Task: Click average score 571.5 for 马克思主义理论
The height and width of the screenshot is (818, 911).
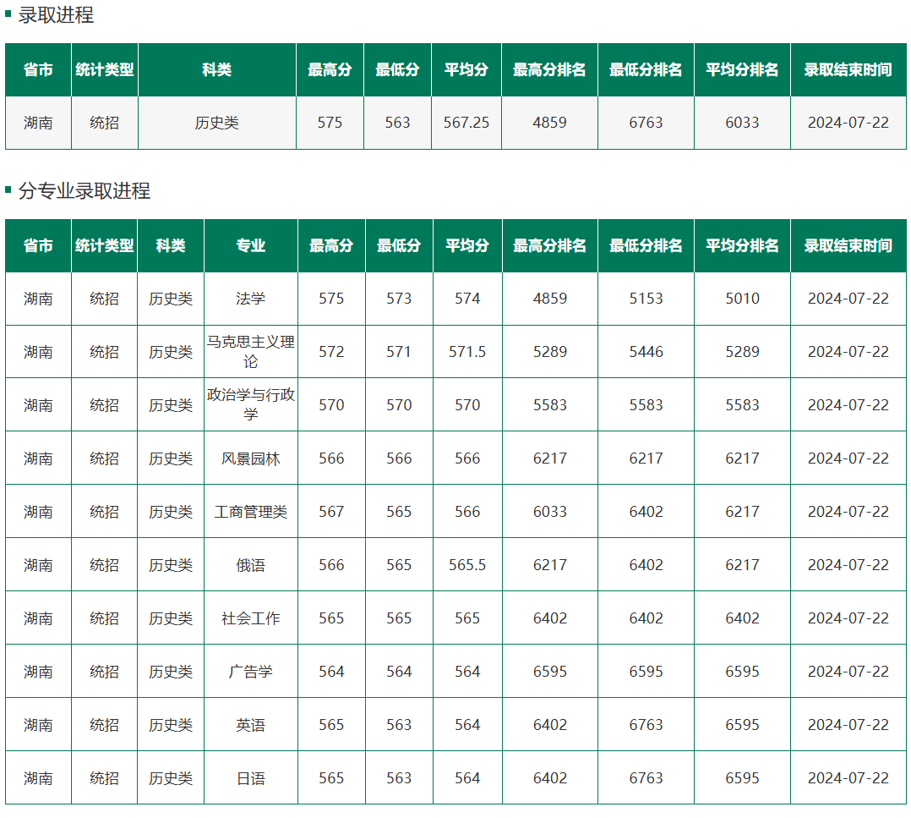Action: coord(467,352)
